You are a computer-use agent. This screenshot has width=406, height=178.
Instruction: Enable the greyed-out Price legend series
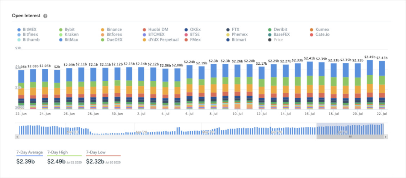pos(278,40)
